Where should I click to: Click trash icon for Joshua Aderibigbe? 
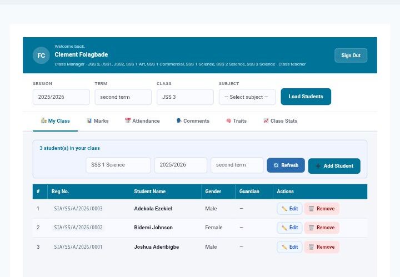point(312,247)
